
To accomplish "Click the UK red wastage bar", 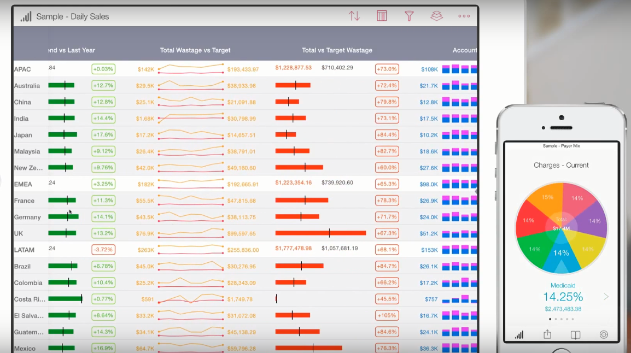I will (320, 233).
